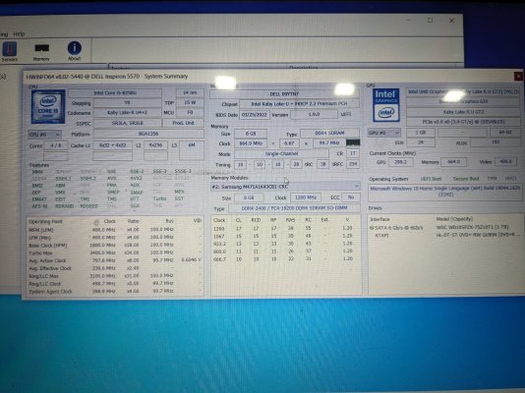Select the SATA 6 Gb/s WDC drive row
The width and height of the screenshot is (525, 393).
click(445, 227)
